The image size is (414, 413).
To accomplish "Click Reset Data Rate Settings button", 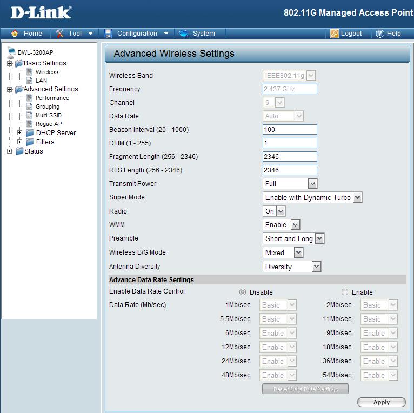I will click(x=305, y=389).
